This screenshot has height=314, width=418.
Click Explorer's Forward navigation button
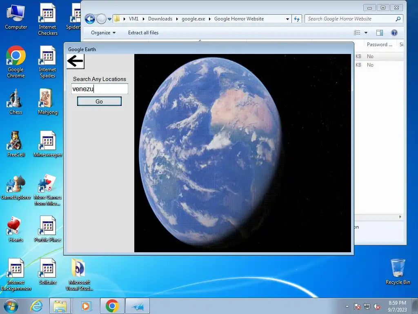[101, 19]
